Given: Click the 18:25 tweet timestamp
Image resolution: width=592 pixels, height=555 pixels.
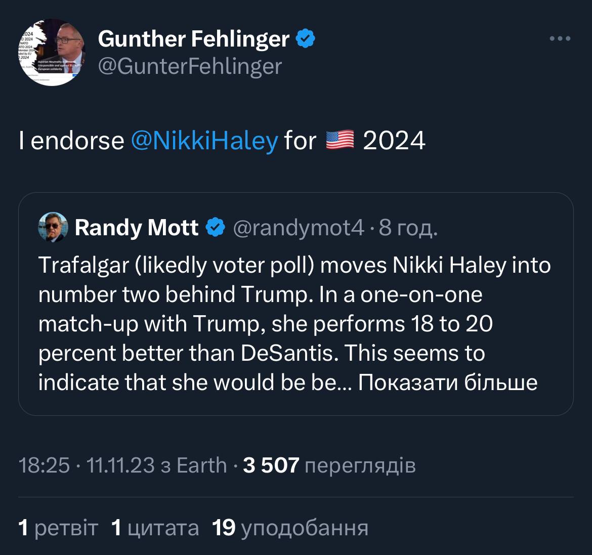Looking at the screenshot, I should [x=44, y=465].
